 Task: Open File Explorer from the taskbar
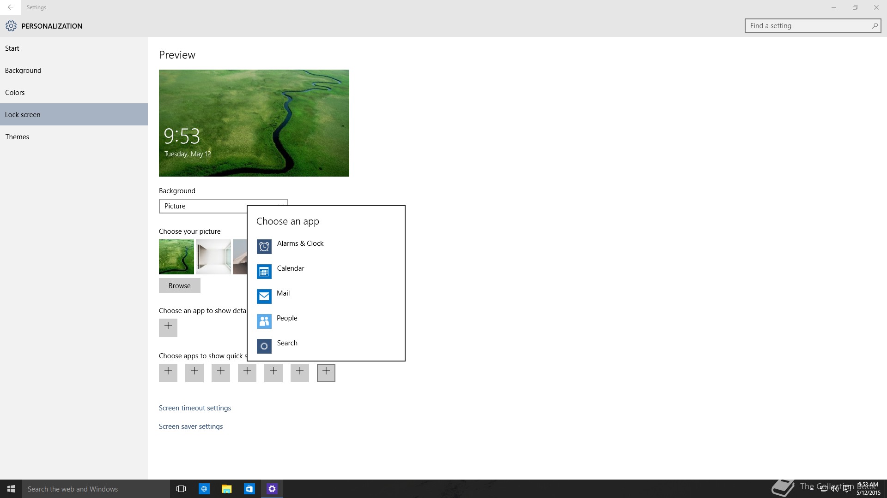pos(226,489)
